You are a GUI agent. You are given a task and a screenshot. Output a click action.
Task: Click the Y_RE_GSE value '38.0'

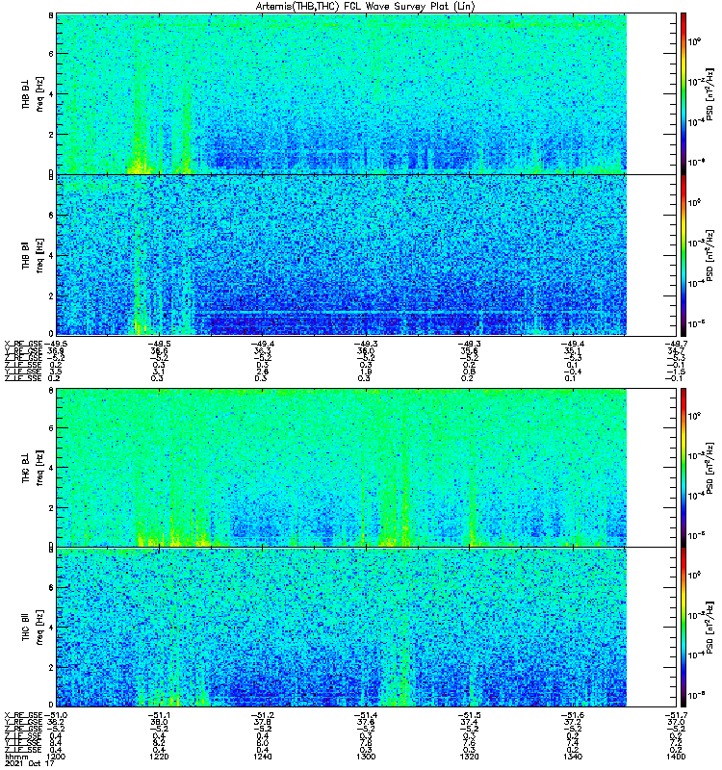pyautogui.click(x=159, y=722)
